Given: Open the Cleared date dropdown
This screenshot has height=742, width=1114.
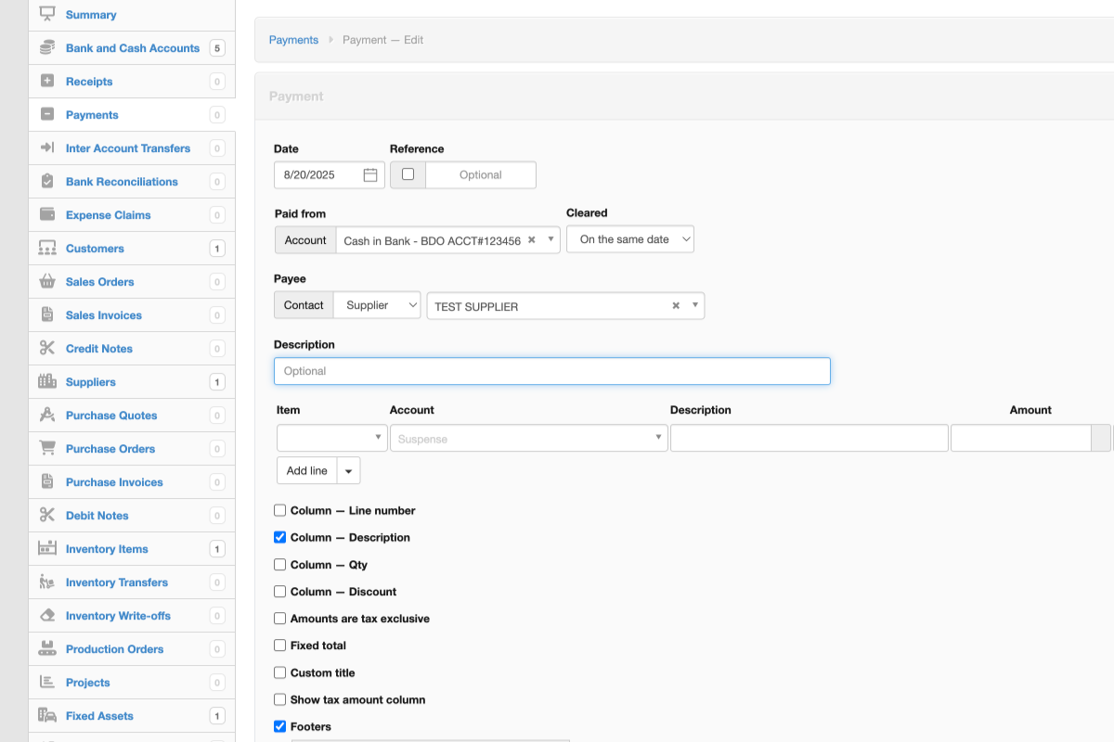Looking at the screenshot, I should pyautogui.click(x=630, y=239).
